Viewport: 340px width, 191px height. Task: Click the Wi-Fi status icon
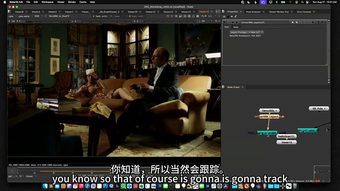[290, 2]
